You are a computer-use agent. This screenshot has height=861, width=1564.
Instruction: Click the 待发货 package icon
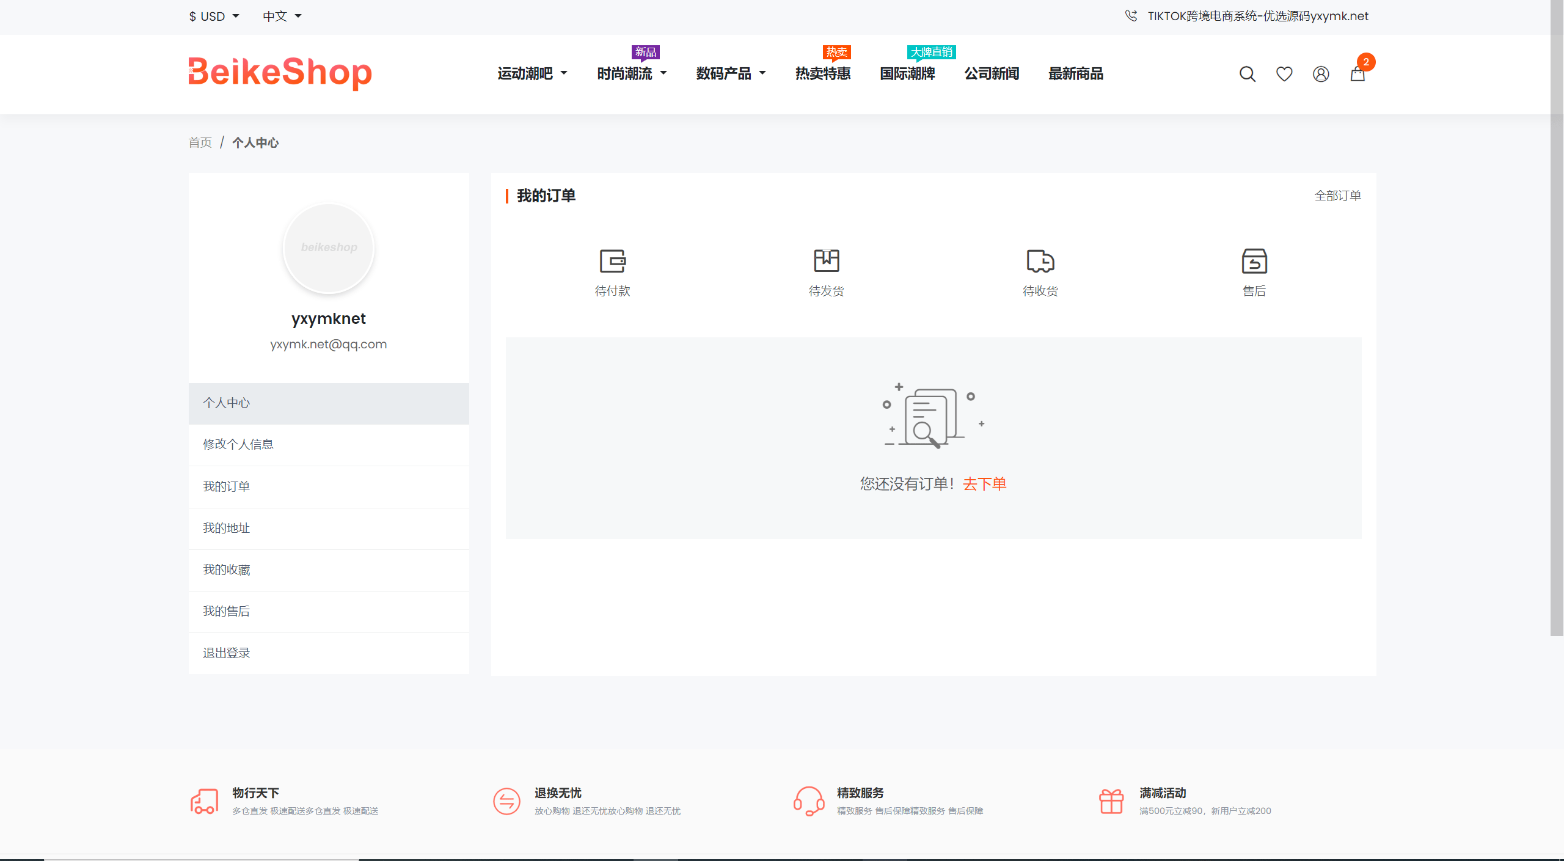click(x=826, y=261)
